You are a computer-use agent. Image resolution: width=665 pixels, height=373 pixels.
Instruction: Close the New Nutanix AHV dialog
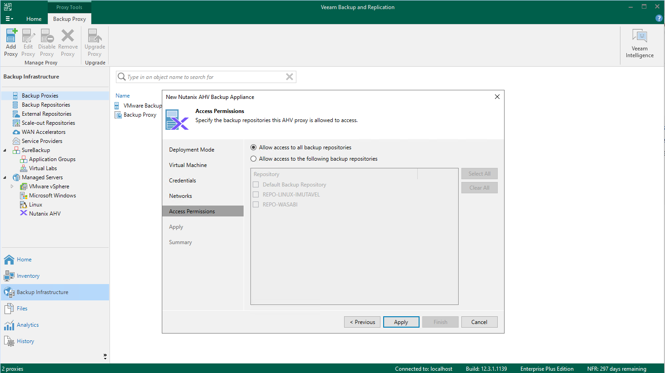pos(497,97)
